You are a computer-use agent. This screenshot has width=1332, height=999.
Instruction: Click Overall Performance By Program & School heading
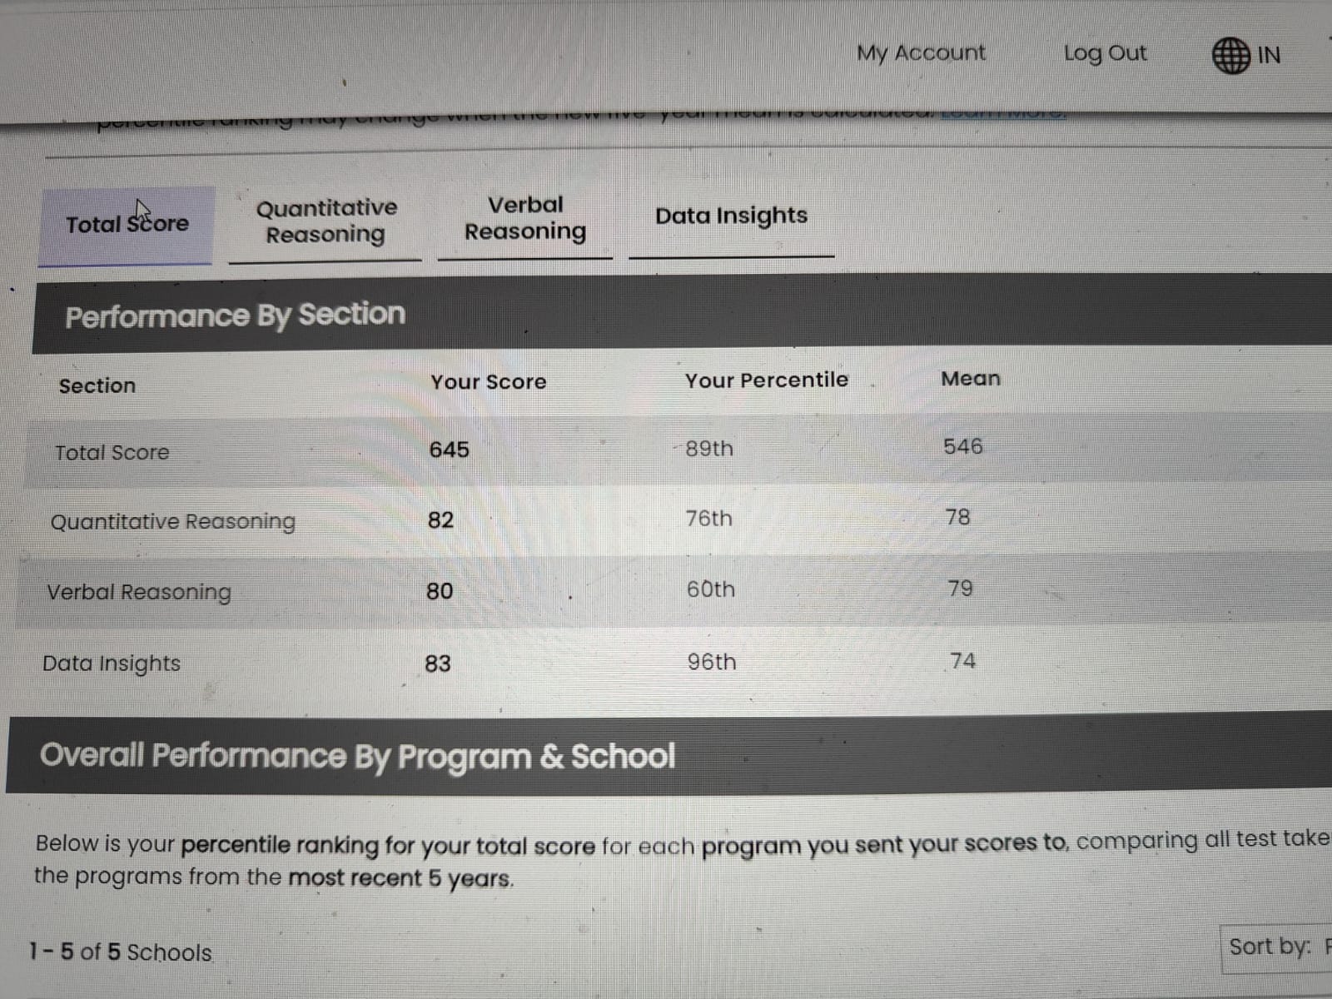tap(357, 756)
